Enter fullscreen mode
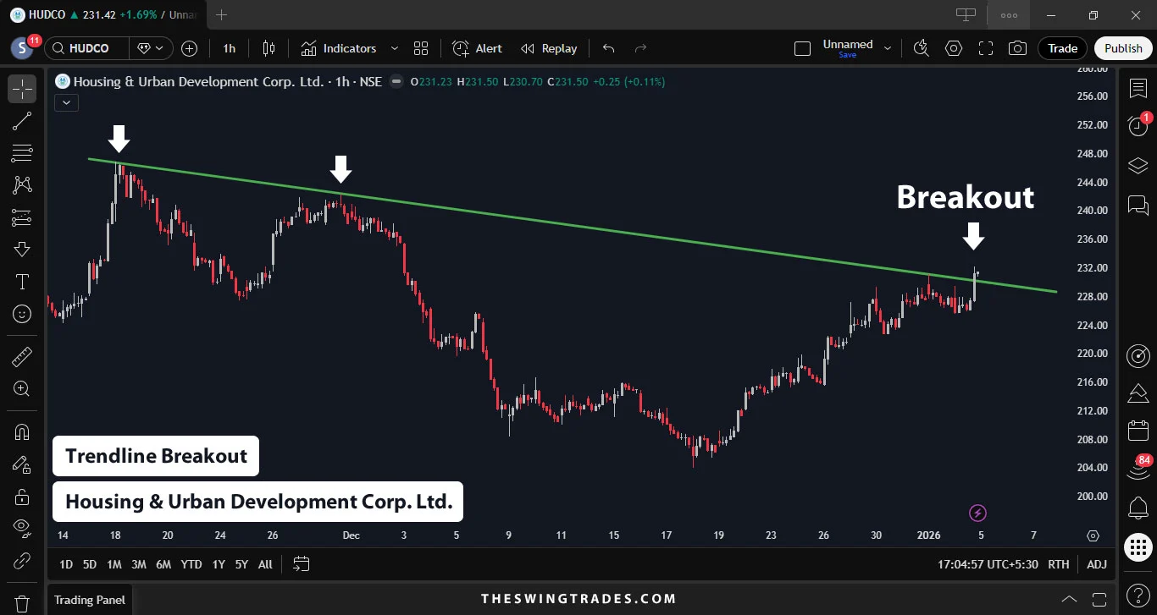The width and height of the screenshot is (1157, 615). tap(985, 48)
